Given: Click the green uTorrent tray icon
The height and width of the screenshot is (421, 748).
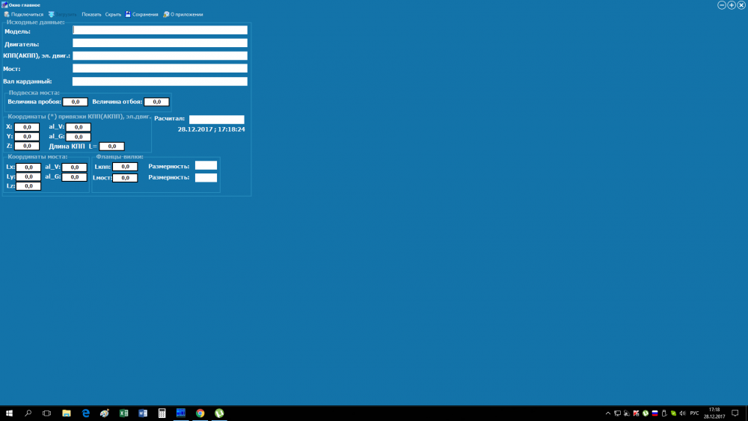Looking at the screenshot, I should click(646, 414).
